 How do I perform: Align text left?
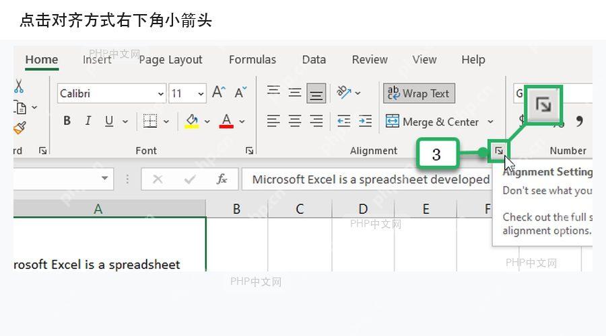coord(273,121)
